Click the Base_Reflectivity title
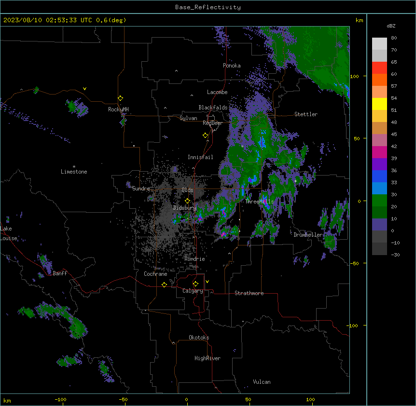The image size is (416, 406). (x=208, y=7)
